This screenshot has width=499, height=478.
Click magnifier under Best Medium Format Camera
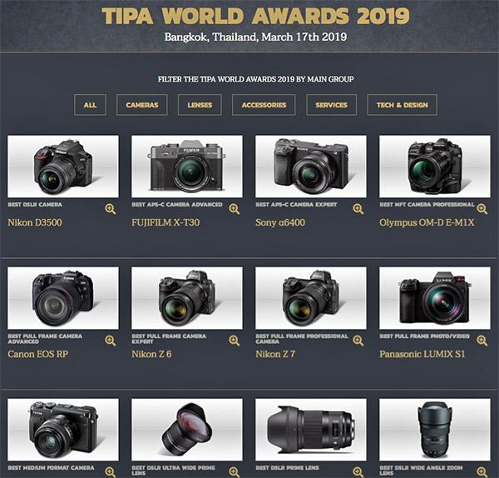tap(111, 472)
